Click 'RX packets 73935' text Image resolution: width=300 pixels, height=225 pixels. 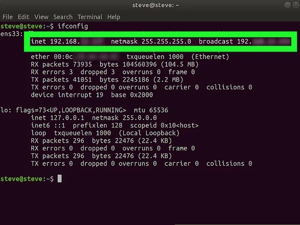(x=61, y=64)
